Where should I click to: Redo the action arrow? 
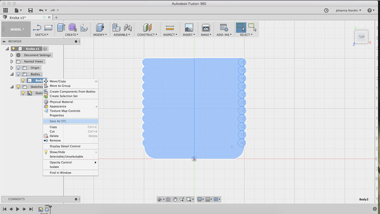point(53,10)
